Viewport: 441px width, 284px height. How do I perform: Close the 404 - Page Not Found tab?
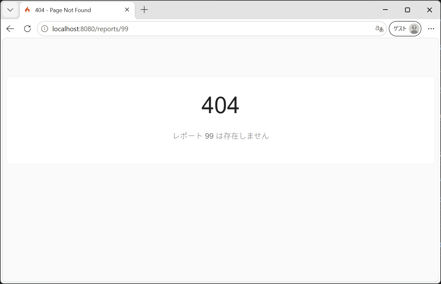click(127, 10)
